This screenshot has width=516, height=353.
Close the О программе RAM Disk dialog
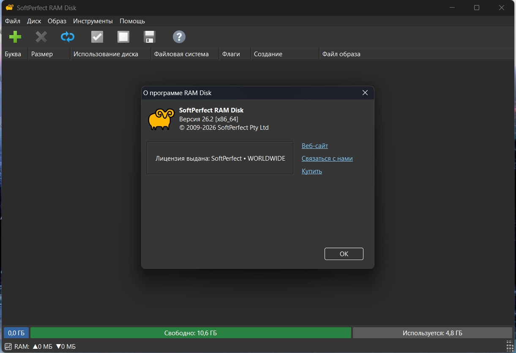[x=365, y=93]
